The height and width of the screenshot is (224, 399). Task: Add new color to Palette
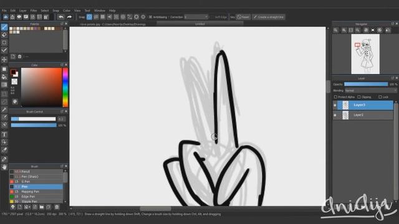(13, 57)
